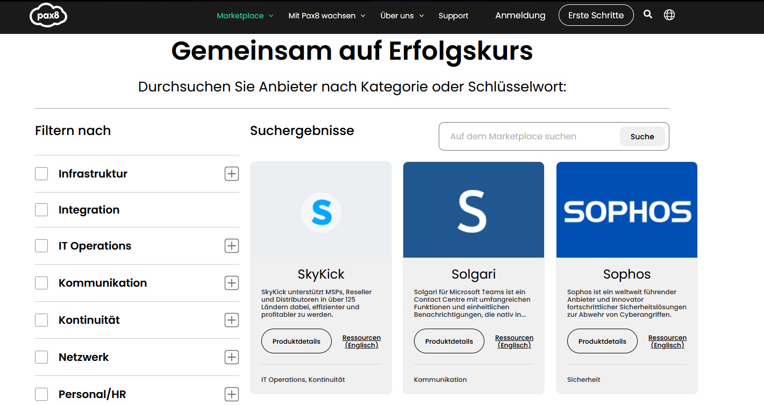Click the Sophos card title

click(627, 274)
